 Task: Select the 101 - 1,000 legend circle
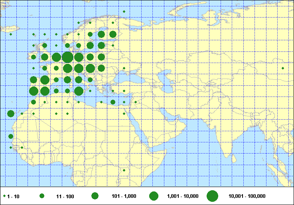tap(95, 196)
